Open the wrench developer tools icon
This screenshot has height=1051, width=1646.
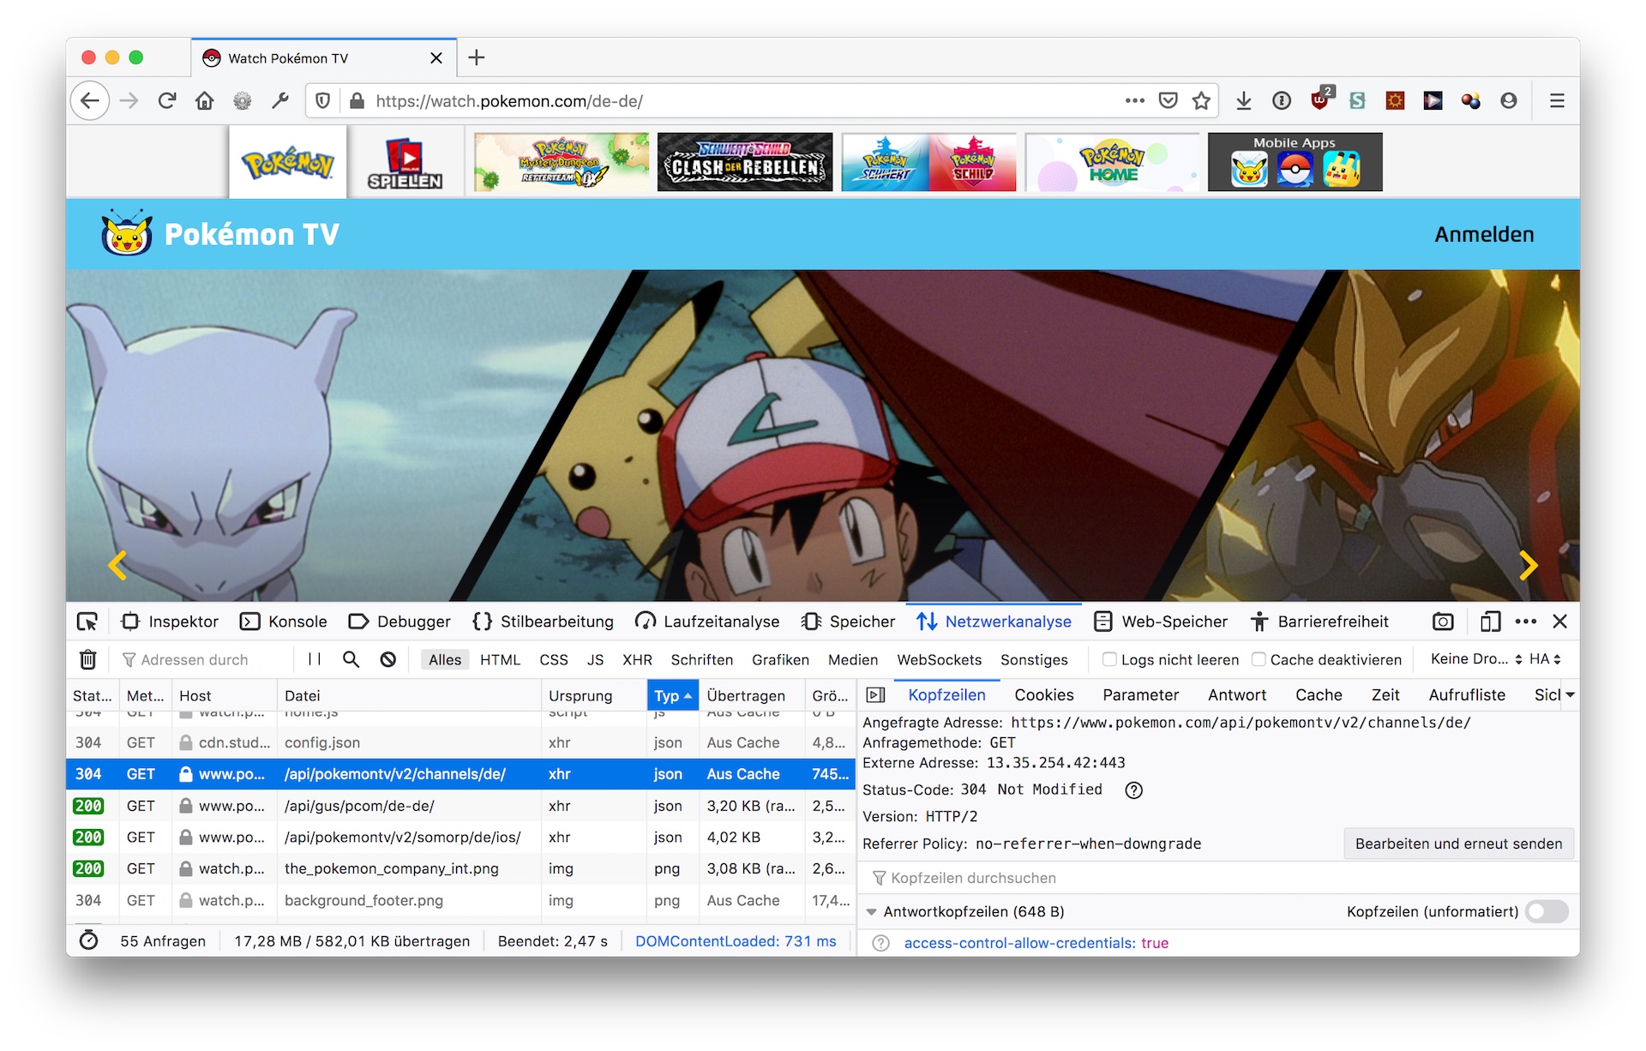point(280,101)
